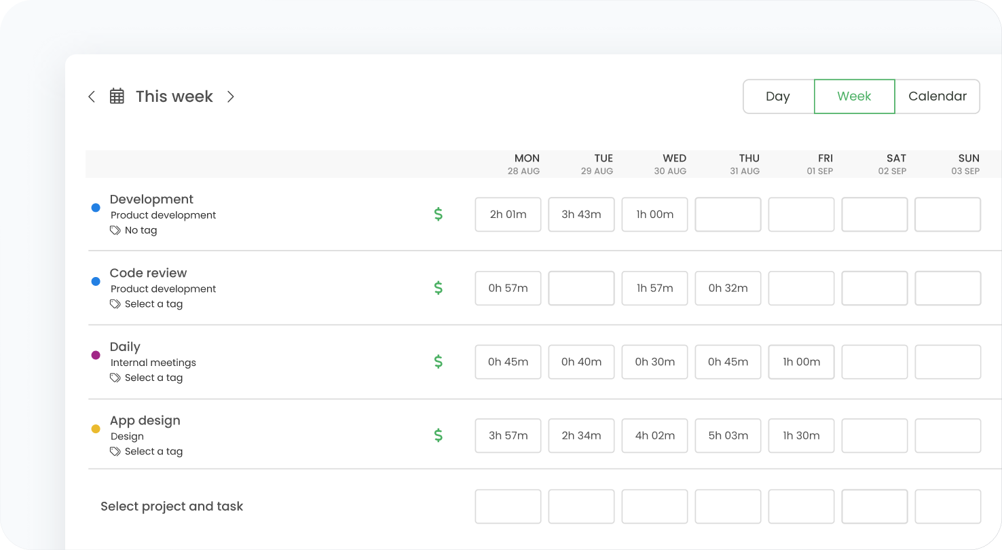Switch to the Day view tab
Viewport: 1002px width, 550px height.
click(778, 96)
